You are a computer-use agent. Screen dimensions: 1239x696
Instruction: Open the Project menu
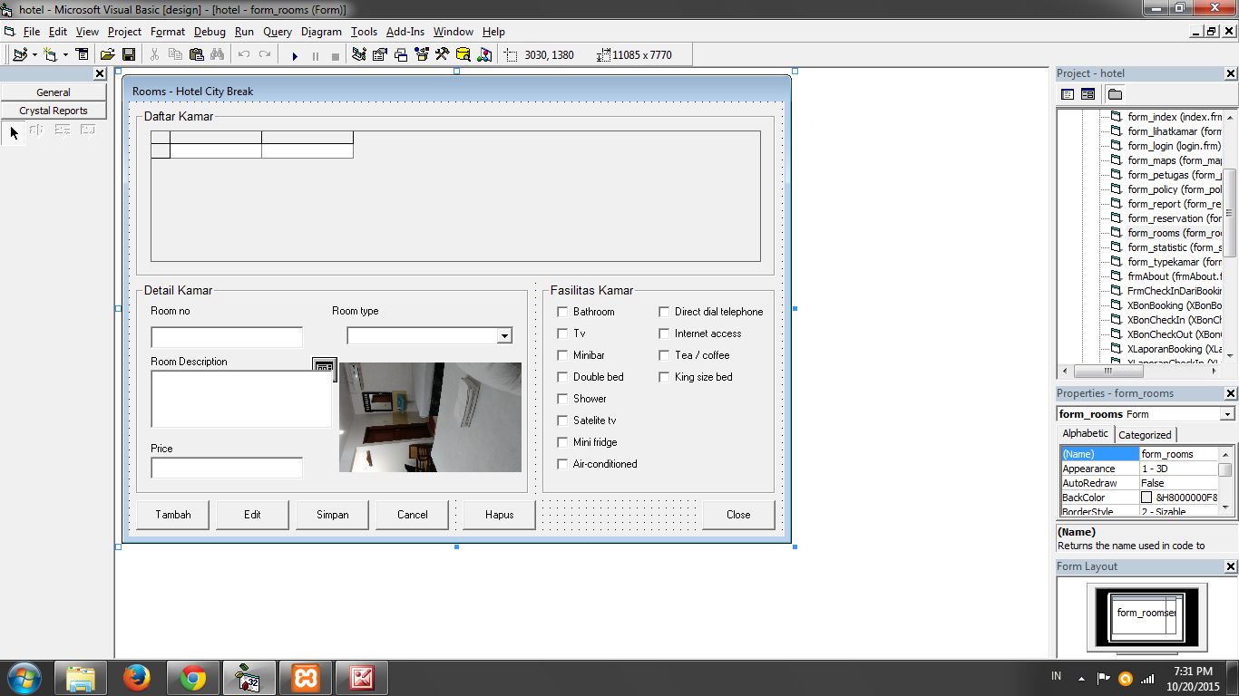pos(124,32)
